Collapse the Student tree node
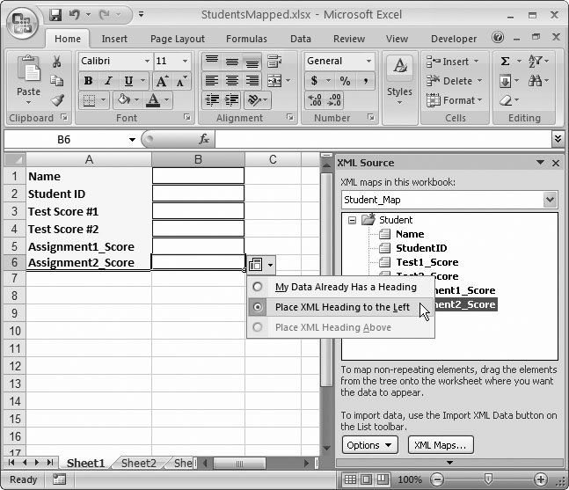569x490 pixels. point(352,220)
